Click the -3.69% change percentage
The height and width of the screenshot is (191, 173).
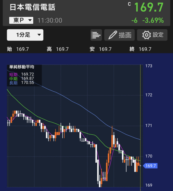pos(153,20)
